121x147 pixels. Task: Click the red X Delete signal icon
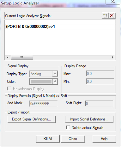(112, 16)
